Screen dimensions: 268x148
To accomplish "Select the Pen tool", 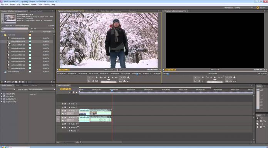I will (x=258, y=127).
